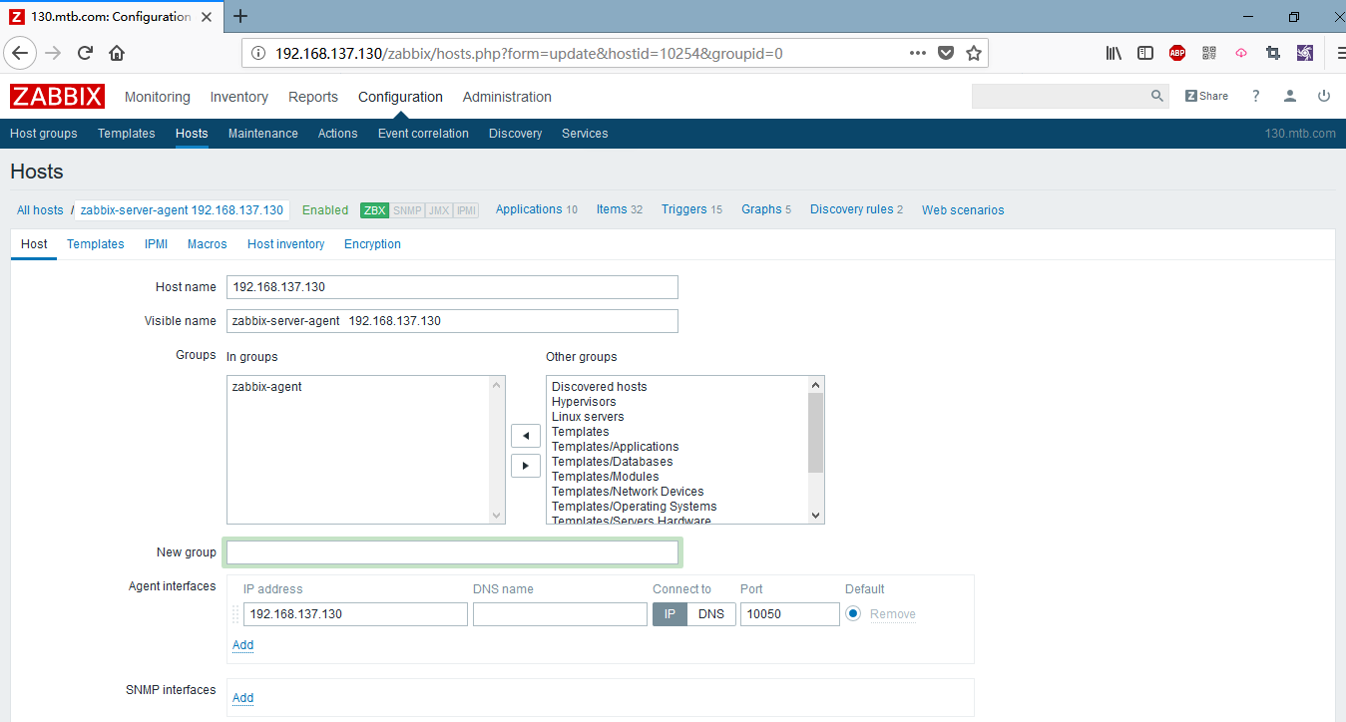Move selected group to Other groups
This screenshot has width=1346, height=722.
coord(525,466)
